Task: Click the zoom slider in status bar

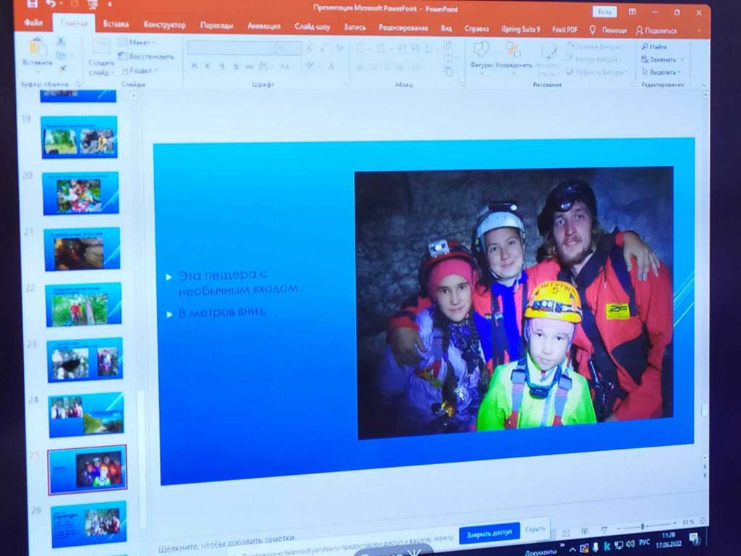Action: point(643,526)
